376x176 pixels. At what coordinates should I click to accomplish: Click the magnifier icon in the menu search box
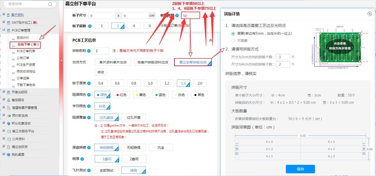(x=50, y=4)
